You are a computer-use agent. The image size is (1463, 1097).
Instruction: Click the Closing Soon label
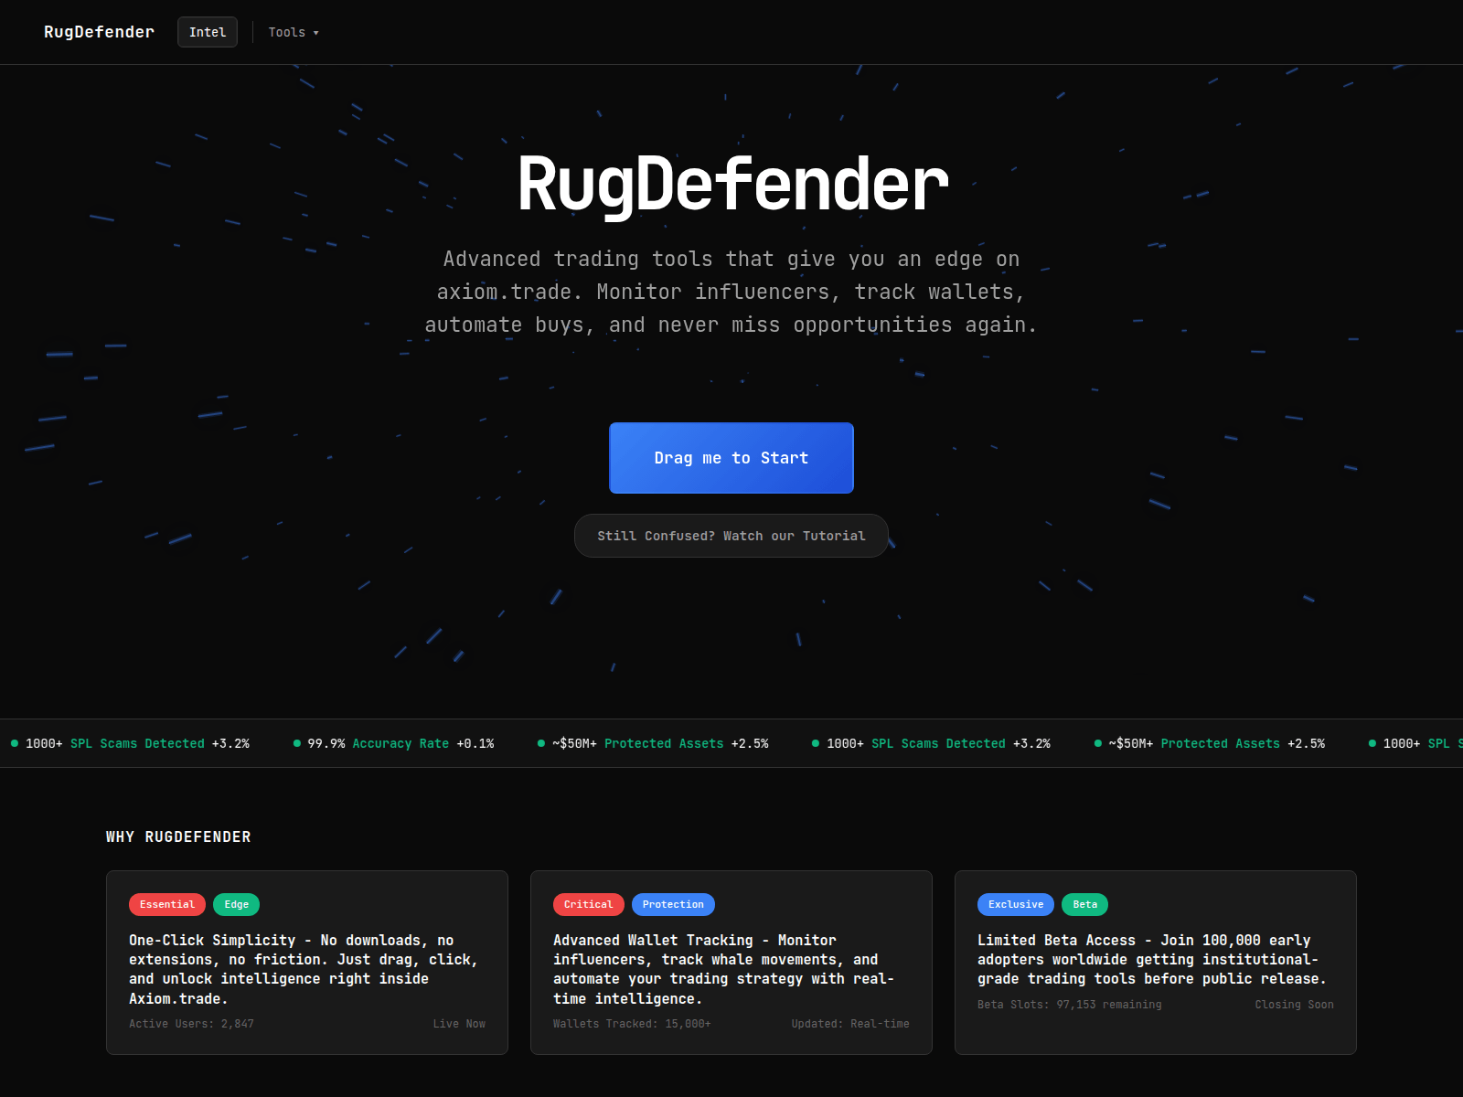(x=1294, y=1005)
